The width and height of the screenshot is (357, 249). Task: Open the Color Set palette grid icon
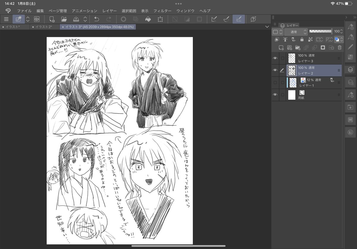tap(350, 56)
